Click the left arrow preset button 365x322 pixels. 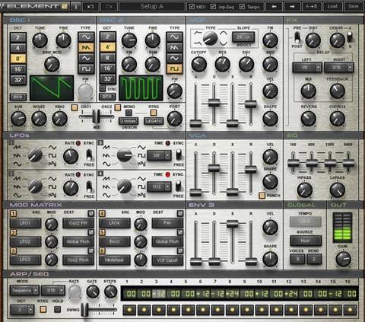click(274, 6)
